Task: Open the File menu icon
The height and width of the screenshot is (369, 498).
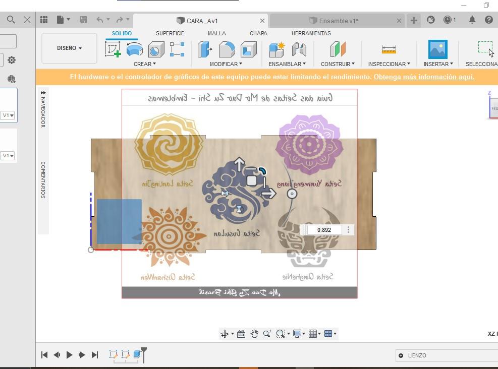Action: point(61,20)
